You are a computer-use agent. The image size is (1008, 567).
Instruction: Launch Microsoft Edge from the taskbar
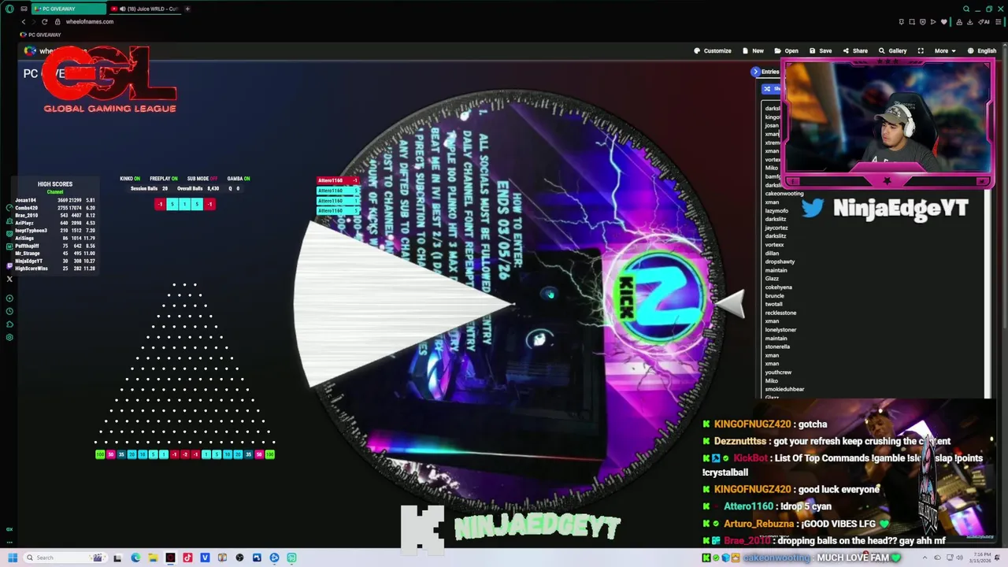(x=135, y=558)
